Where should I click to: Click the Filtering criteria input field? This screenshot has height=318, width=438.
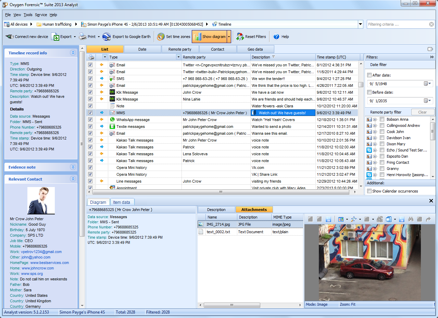click(398, 24)
